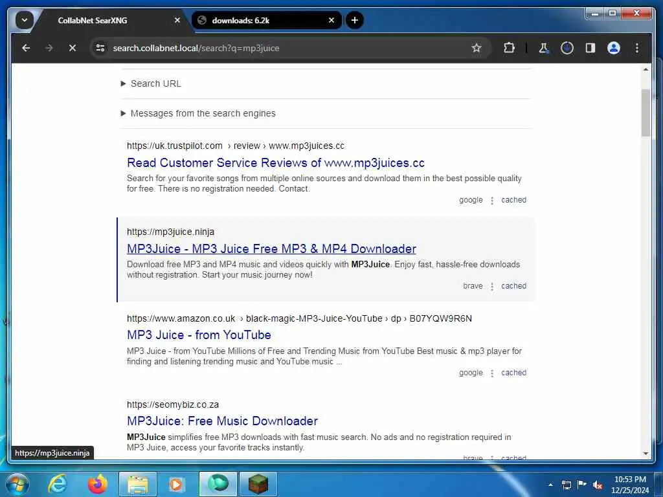Image resolution: width=663 pixels, height=497 pixels.
Task: Go forward to the next page
Action: click(x=49, y=48)
